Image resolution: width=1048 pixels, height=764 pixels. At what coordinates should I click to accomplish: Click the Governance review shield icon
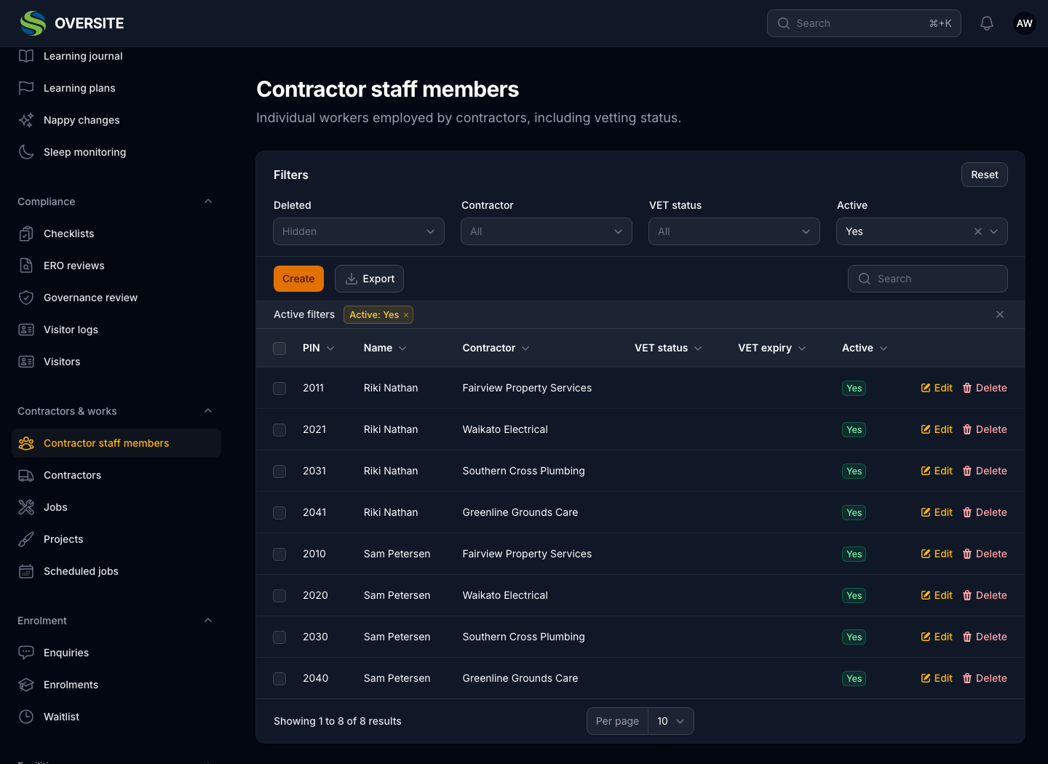(26, 298)
